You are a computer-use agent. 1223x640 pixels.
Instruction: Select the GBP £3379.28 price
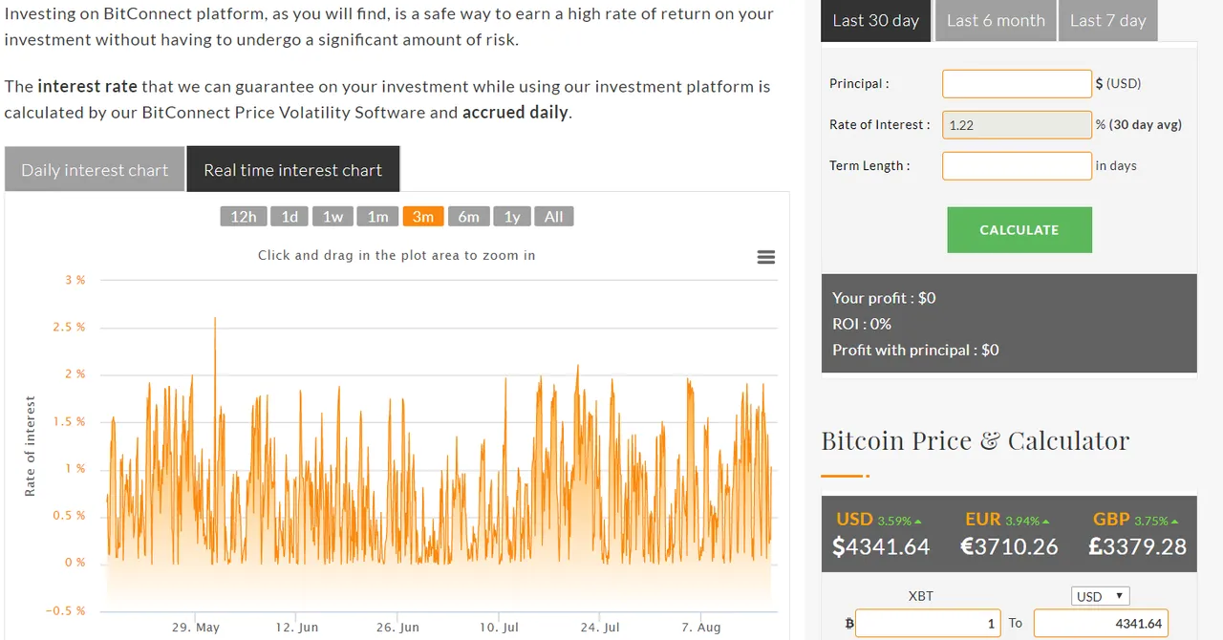click(1137, 546)
